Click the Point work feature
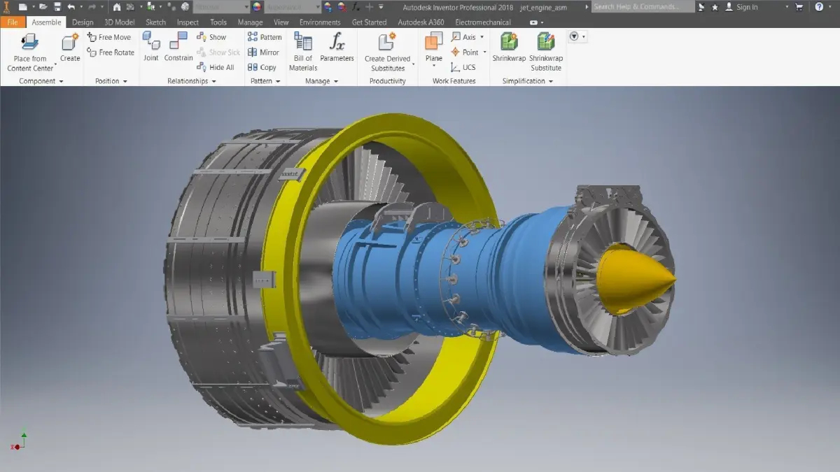The height and width of the screenshot is (472, 840). point(465,52)
